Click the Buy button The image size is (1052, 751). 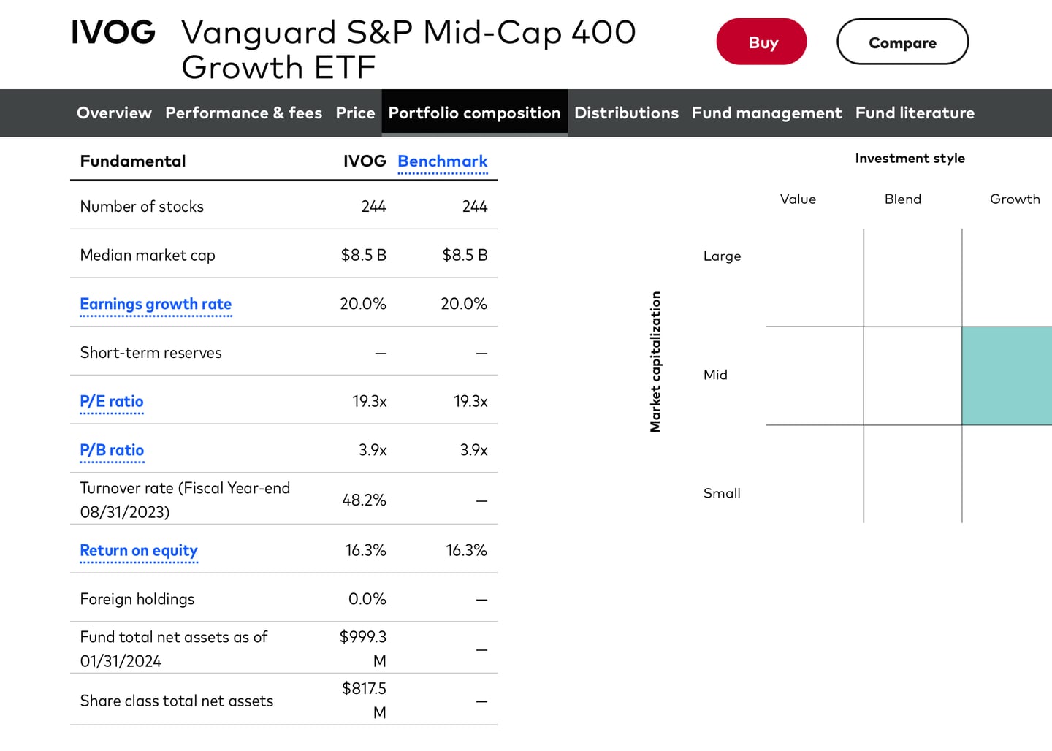click(761, 42)
